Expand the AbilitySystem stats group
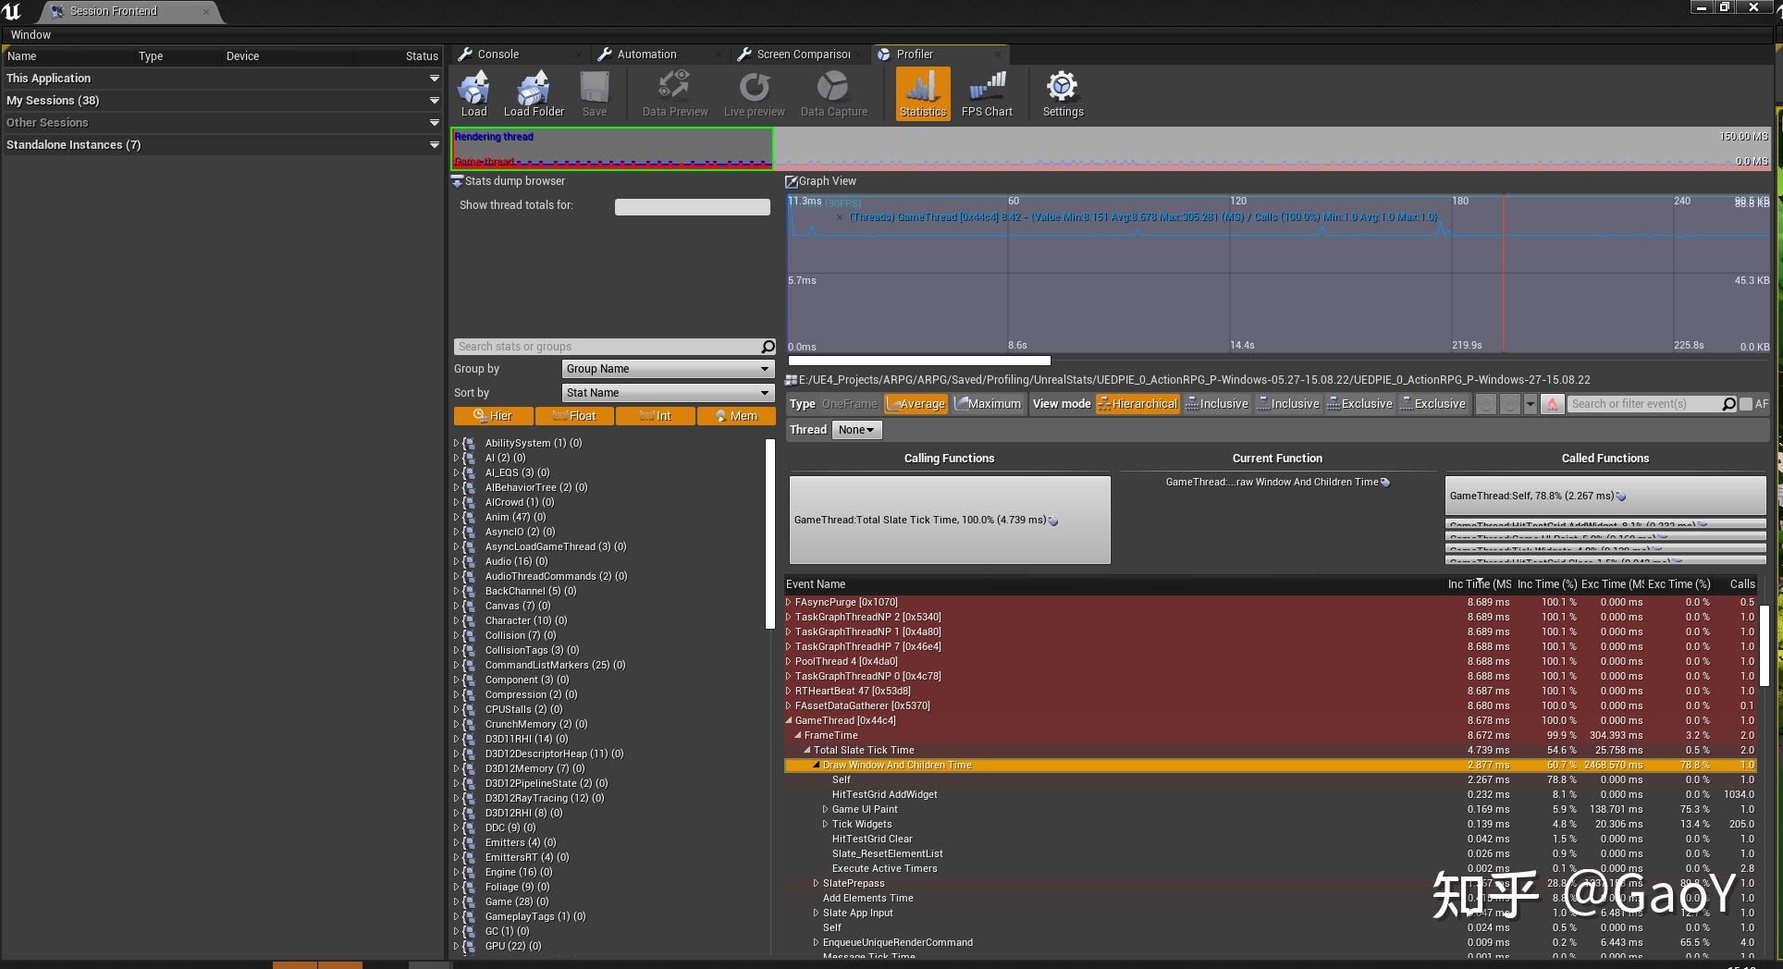The height and width of the screenshot is (969, 1783). (x=456, y=443)
